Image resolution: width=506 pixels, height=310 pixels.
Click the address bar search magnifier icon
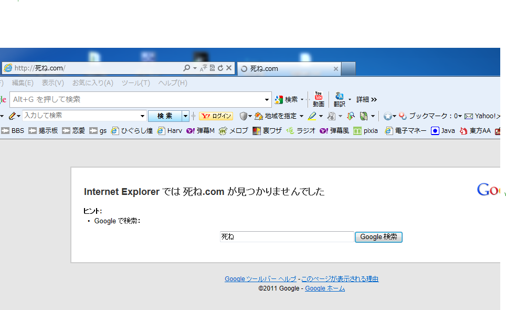click(186, 68)
